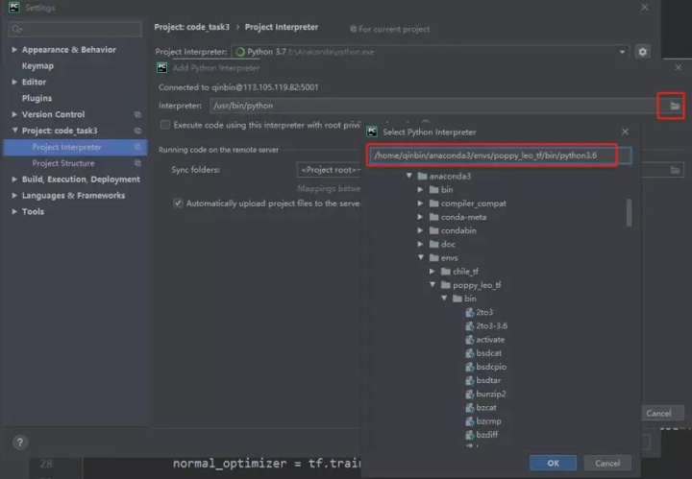Click the help question mark icon
692x479 pixels.
click(20, 442)
